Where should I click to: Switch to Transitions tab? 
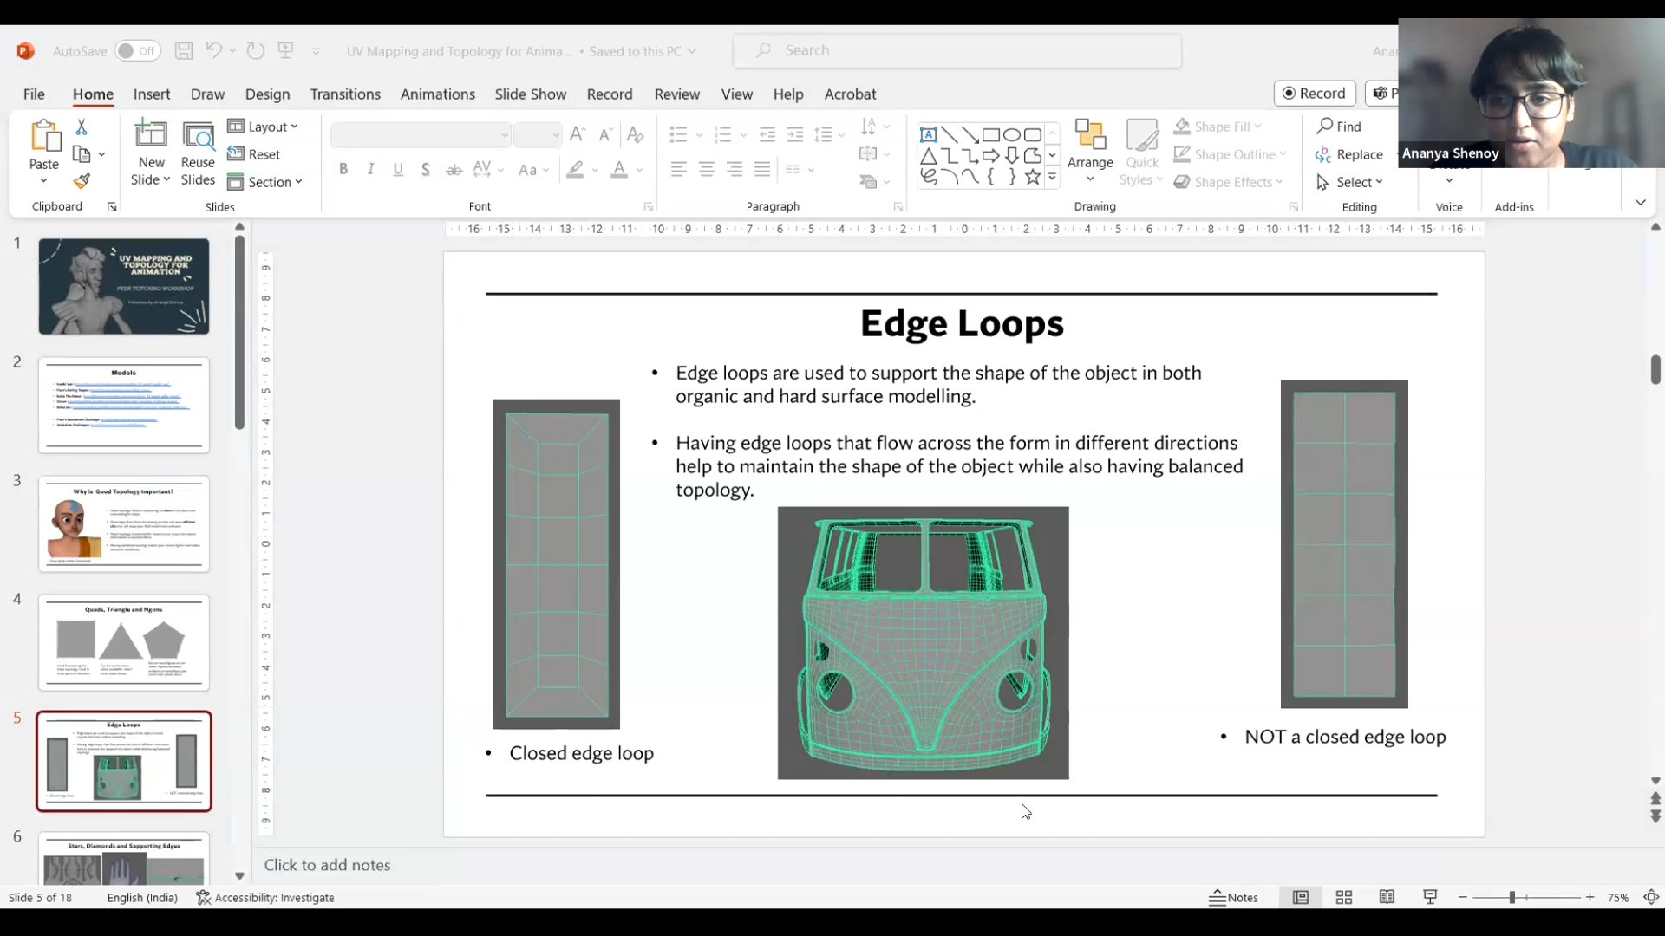pos(345,94)
